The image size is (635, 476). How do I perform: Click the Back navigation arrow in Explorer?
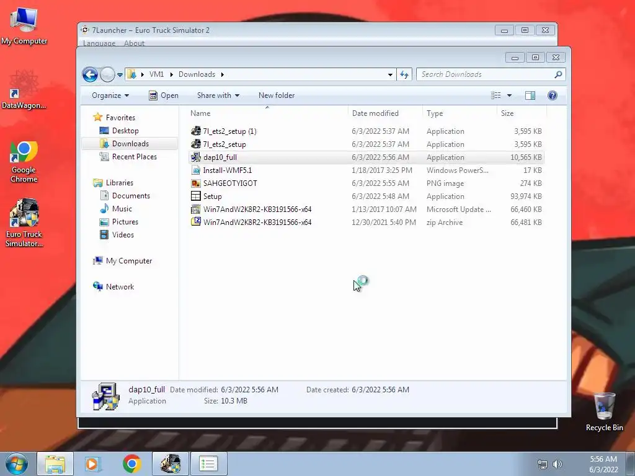tap(90, 74)
